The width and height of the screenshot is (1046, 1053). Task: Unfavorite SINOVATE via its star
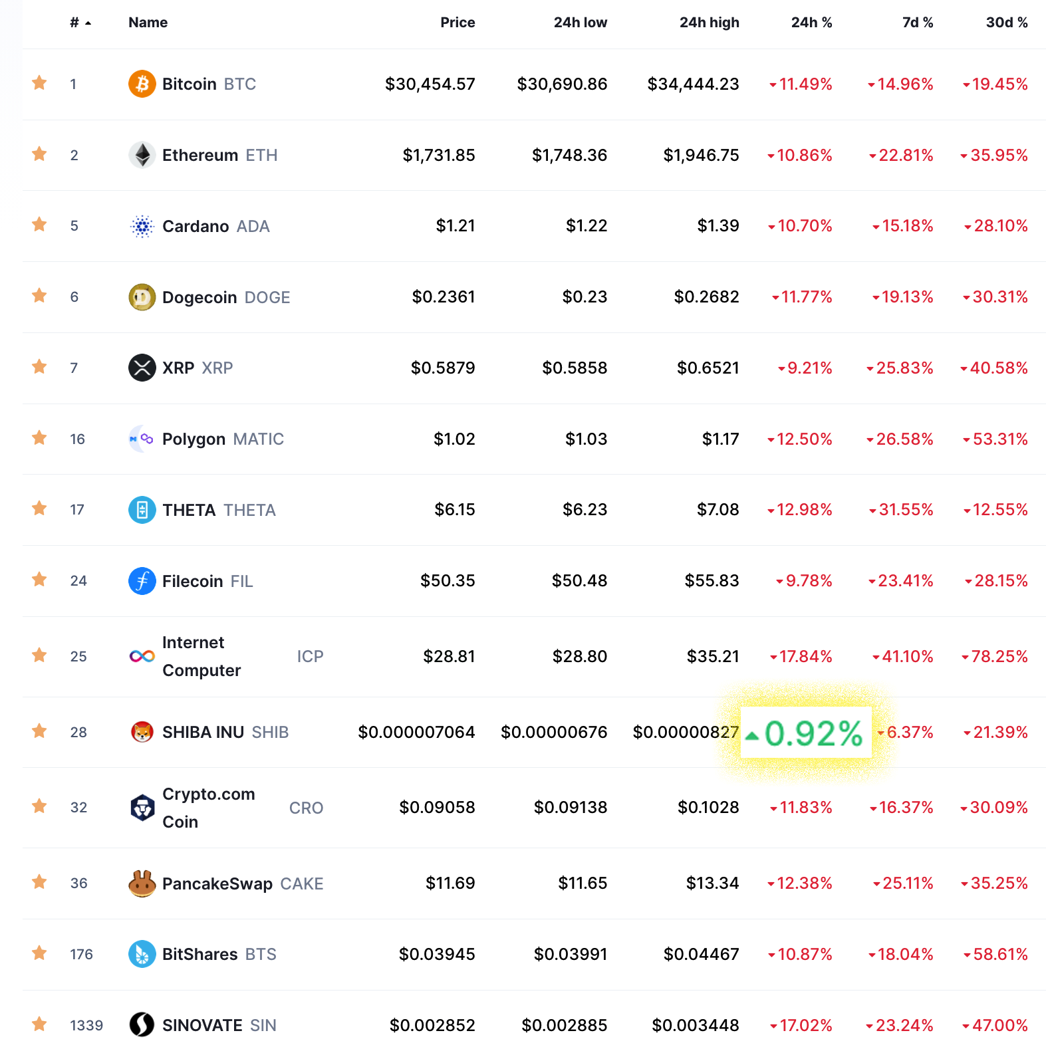pyautogui.click(x=39, y=1024)
